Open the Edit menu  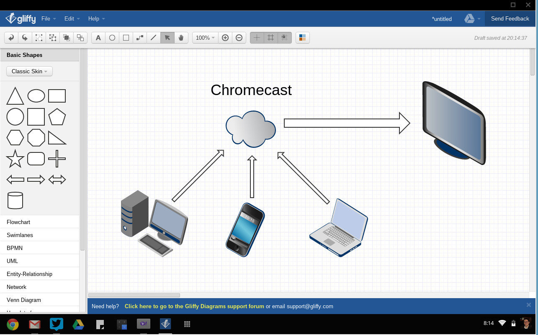(x=72, y=19)
